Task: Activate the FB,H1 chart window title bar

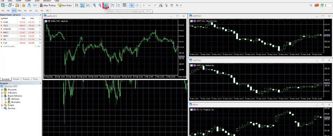Action: [x=260, y=105]
